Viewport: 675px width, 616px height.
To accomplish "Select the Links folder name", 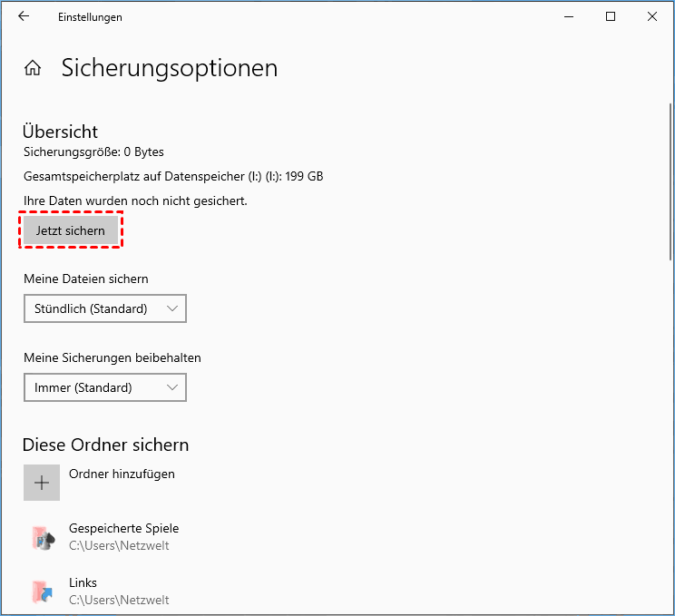I will point(83,582).
